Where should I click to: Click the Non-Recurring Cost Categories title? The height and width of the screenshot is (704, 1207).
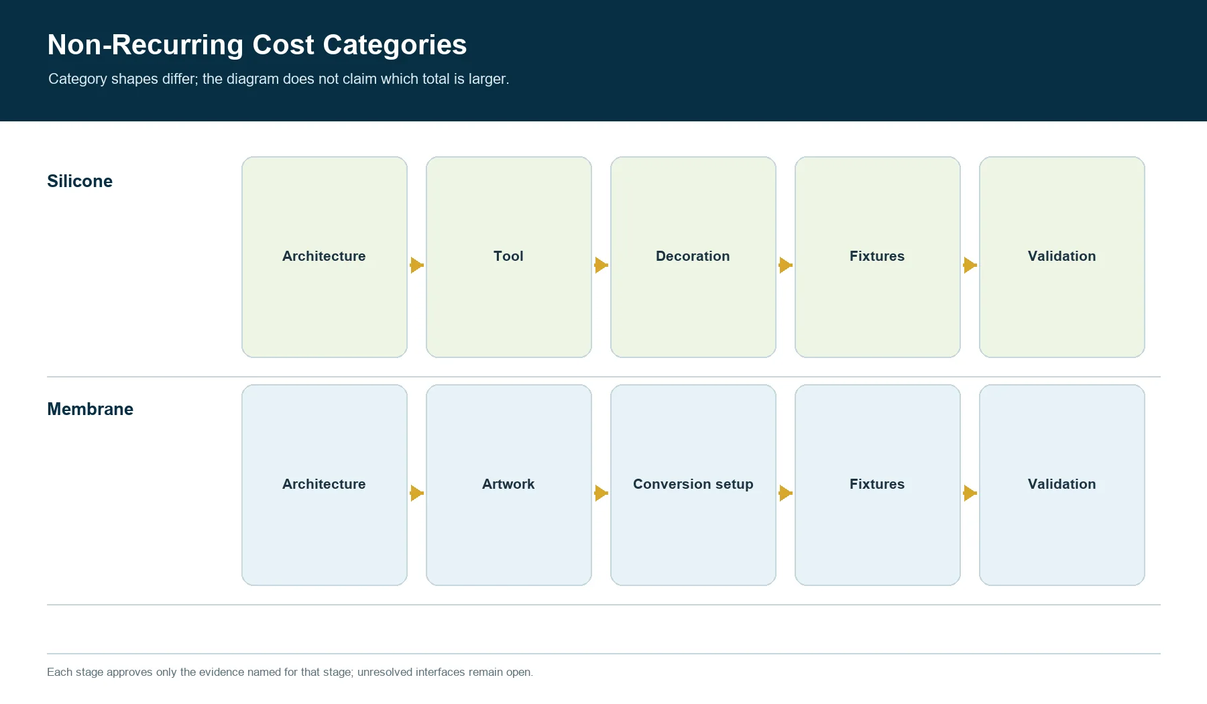click(257, 45)
